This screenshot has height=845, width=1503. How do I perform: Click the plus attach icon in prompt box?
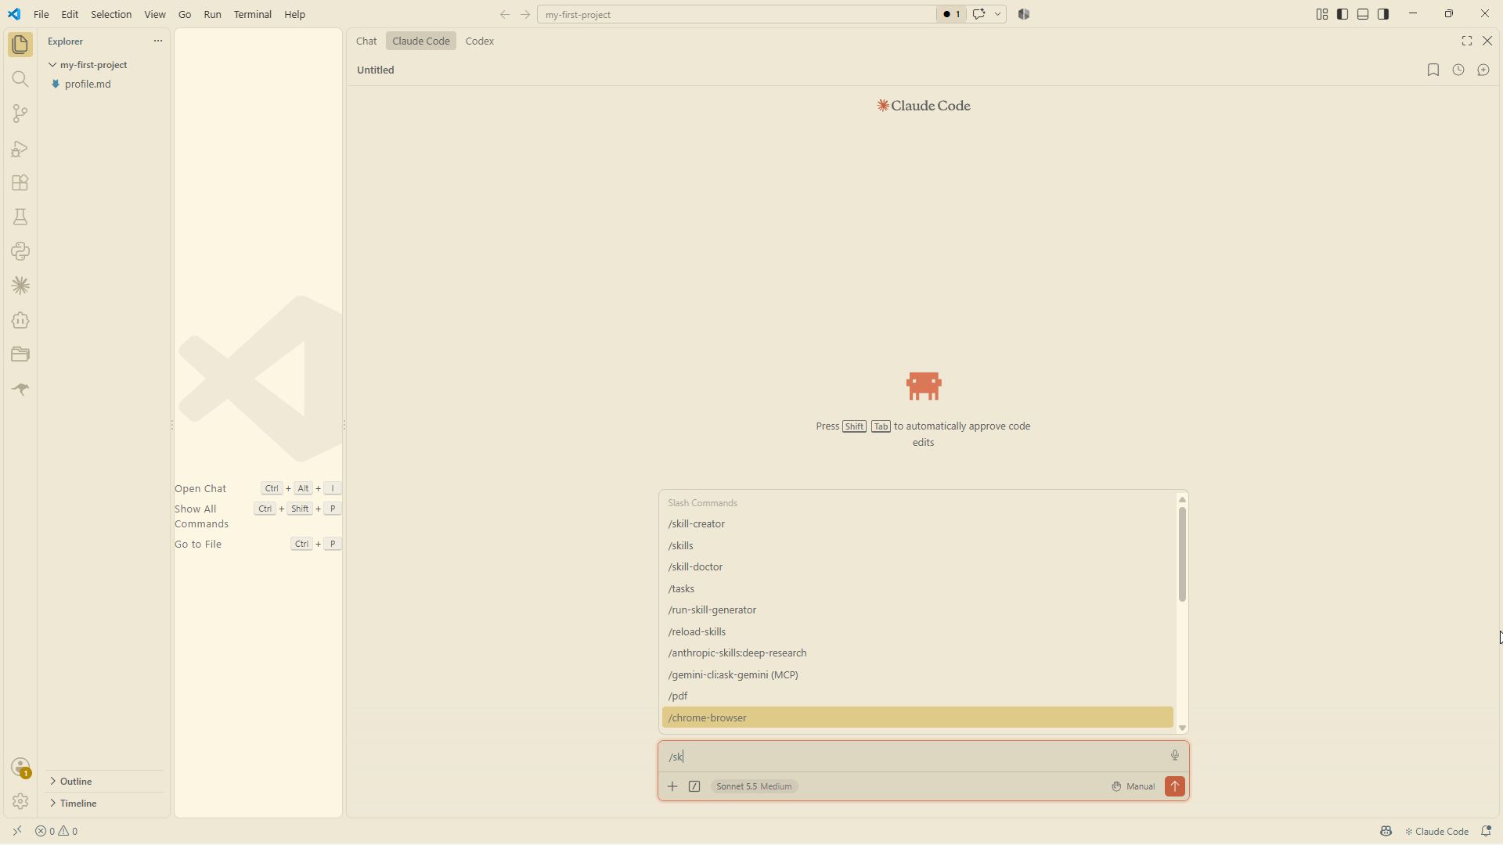point(672,786)
